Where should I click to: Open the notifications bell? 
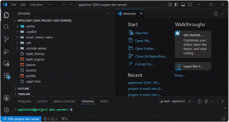pyautogui.click(x=224, y=119)
